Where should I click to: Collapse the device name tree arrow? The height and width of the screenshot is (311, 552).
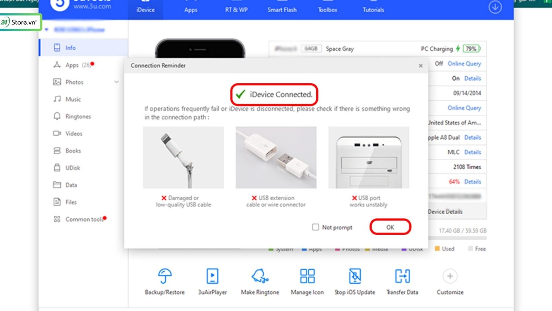point(47,29)
